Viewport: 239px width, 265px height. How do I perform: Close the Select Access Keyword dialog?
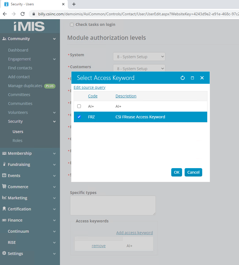202,78
